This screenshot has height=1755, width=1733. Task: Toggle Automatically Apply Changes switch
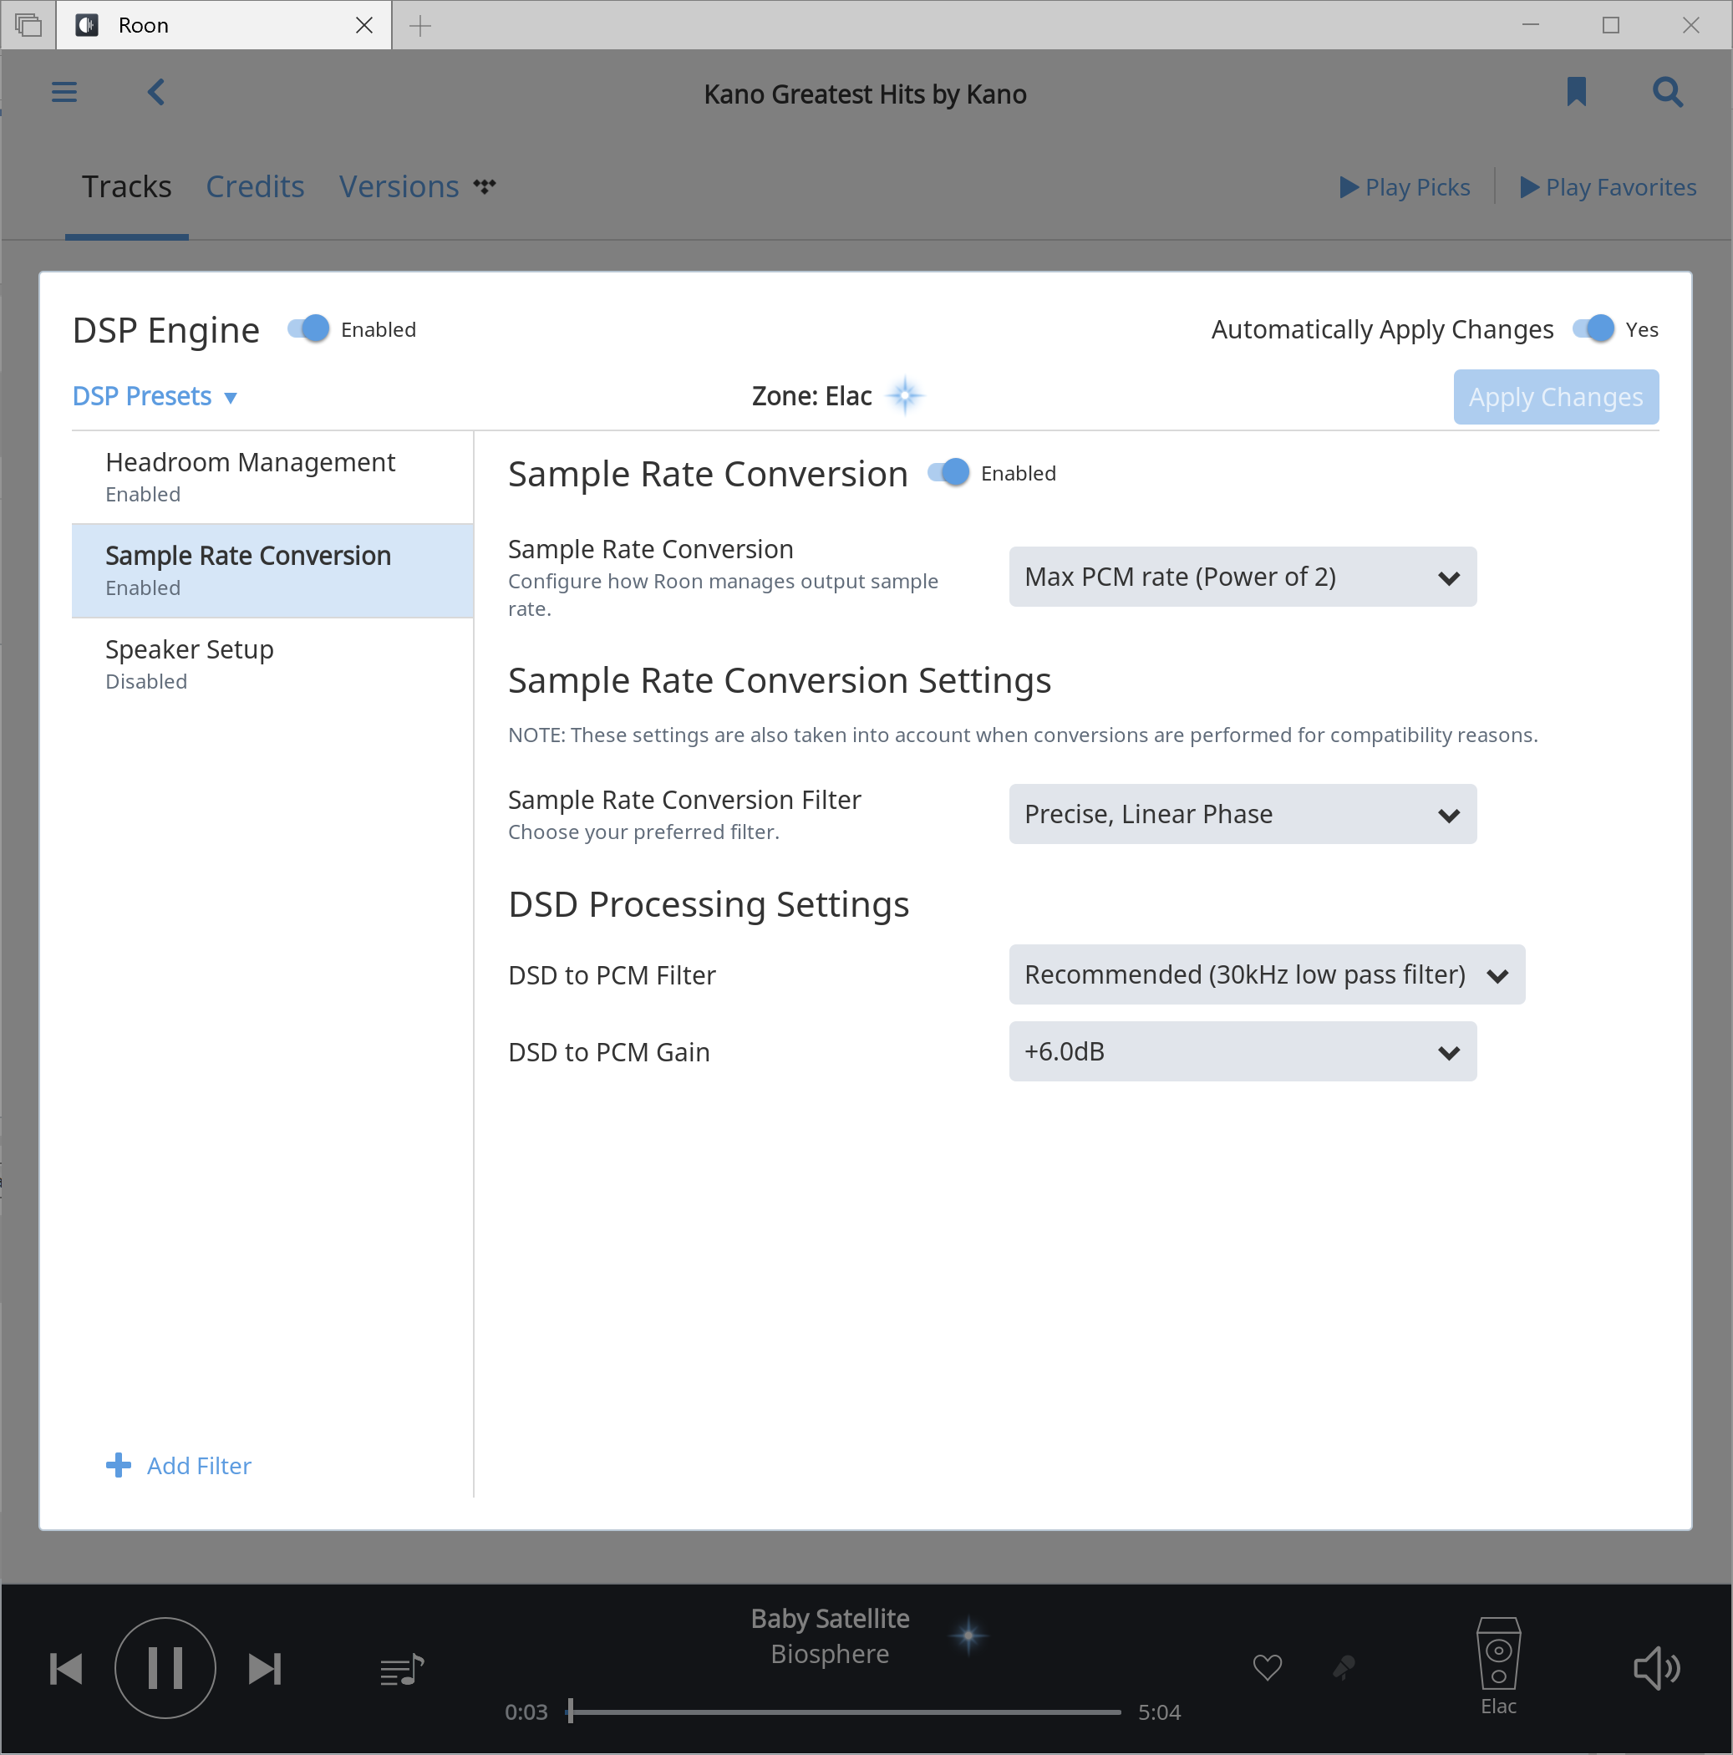click(x=1593, y=328)
